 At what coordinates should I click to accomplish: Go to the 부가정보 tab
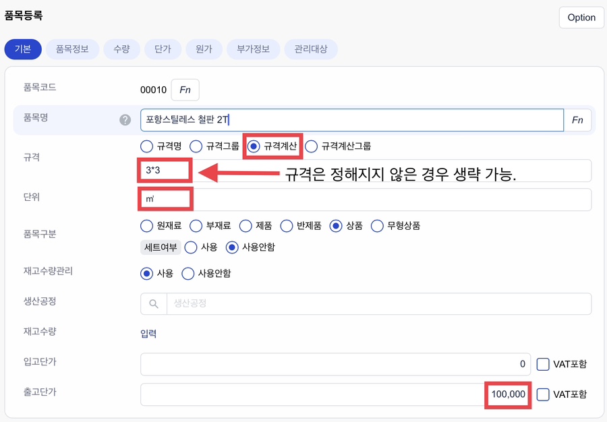click(253, 49)
